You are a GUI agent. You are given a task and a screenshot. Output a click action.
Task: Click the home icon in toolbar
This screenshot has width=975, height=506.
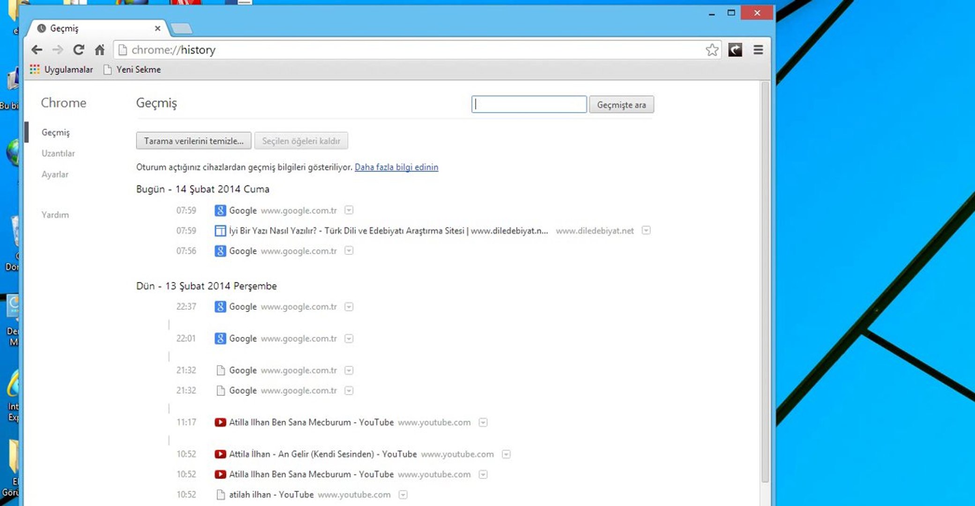pyautogui.click(x=99, y=50)
